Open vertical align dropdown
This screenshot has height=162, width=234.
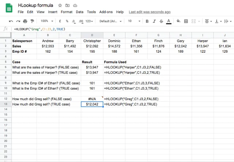218,21
